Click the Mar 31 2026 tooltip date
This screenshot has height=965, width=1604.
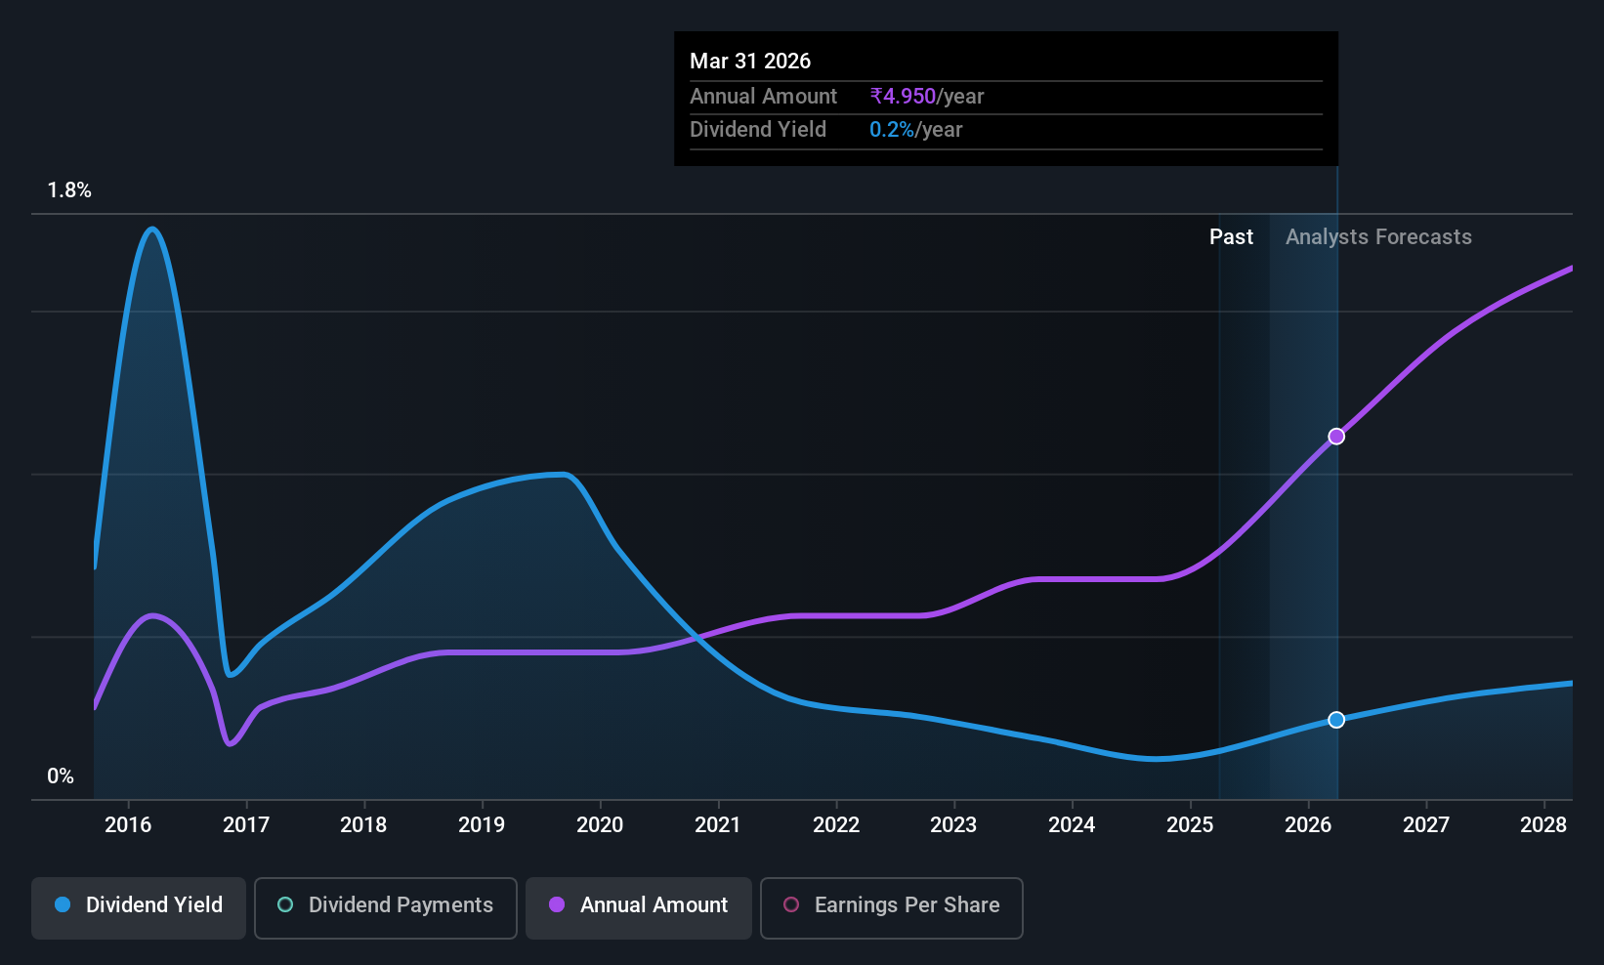click(750, 61)
